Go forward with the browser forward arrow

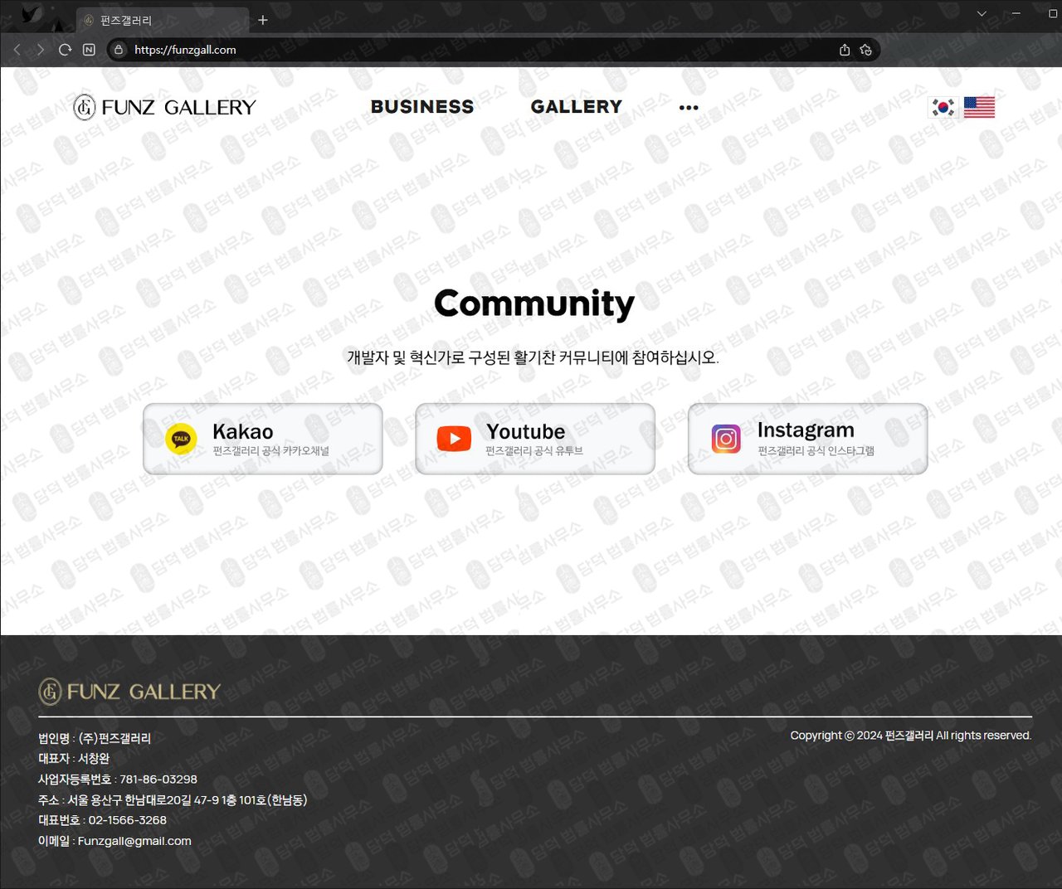[40, 50]
